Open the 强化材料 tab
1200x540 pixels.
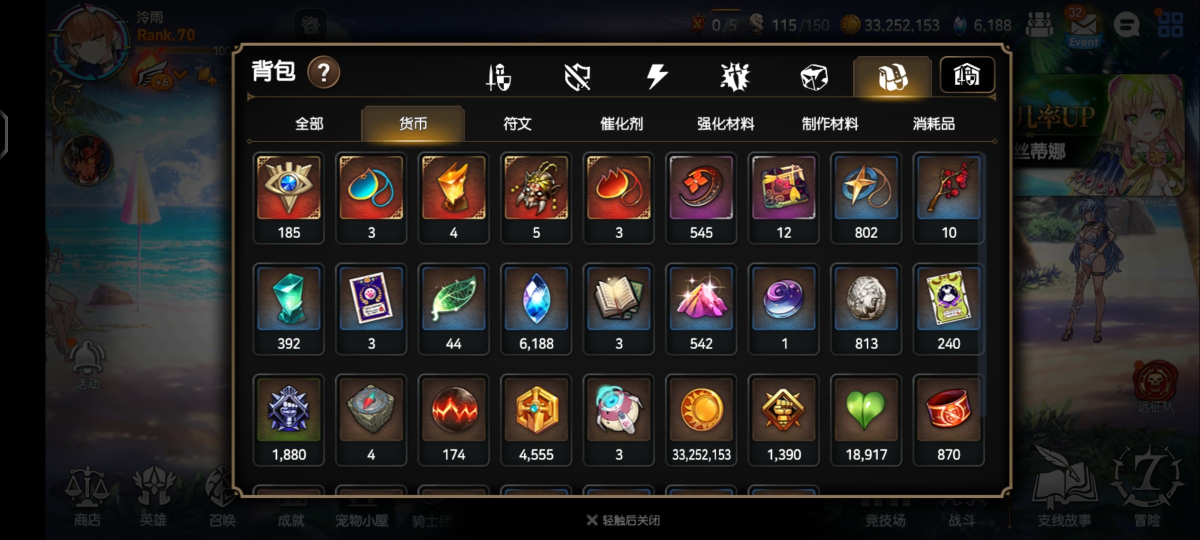pos(725,123)
